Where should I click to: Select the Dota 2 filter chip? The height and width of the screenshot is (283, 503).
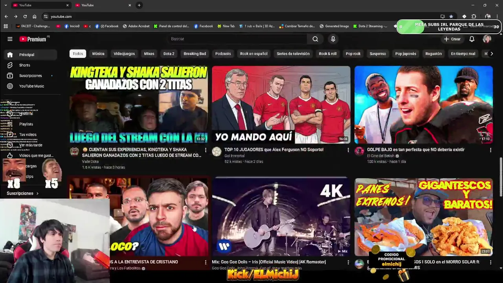(169, 54)
